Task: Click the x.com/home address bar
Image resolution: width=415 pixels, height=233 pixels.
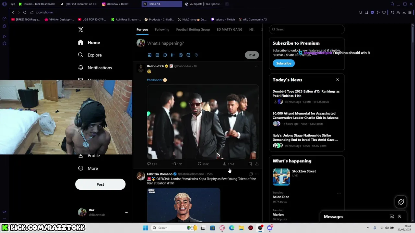Action: [44, 12]
